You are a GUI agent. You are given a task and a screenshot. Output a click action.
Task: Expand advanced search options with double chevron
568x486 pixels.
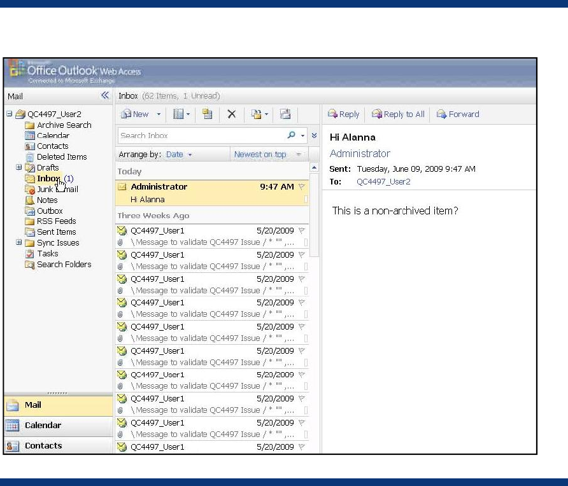pyautogui.click(x=314, y=135)
